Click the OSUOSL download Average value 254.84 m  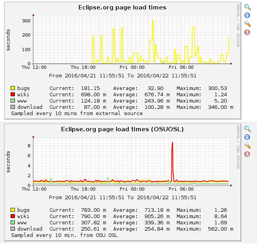[x=157, y=229]
